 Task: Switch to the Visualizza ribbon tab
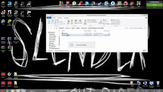click(66, 18)
